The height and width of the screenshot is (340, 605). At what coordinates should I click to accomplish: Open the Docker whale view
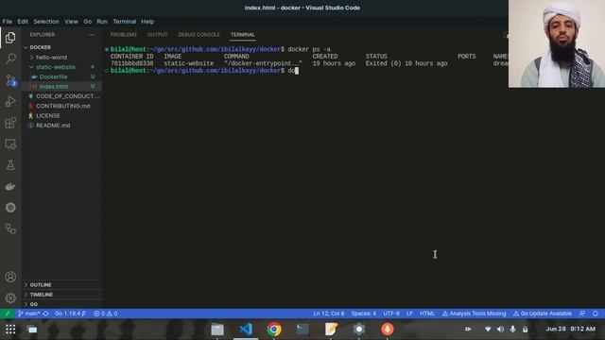click(x=10, y=187)
